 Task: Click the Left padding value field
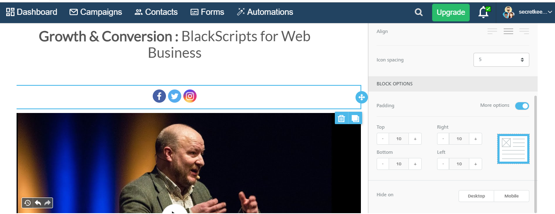click(x=459, y=164)
